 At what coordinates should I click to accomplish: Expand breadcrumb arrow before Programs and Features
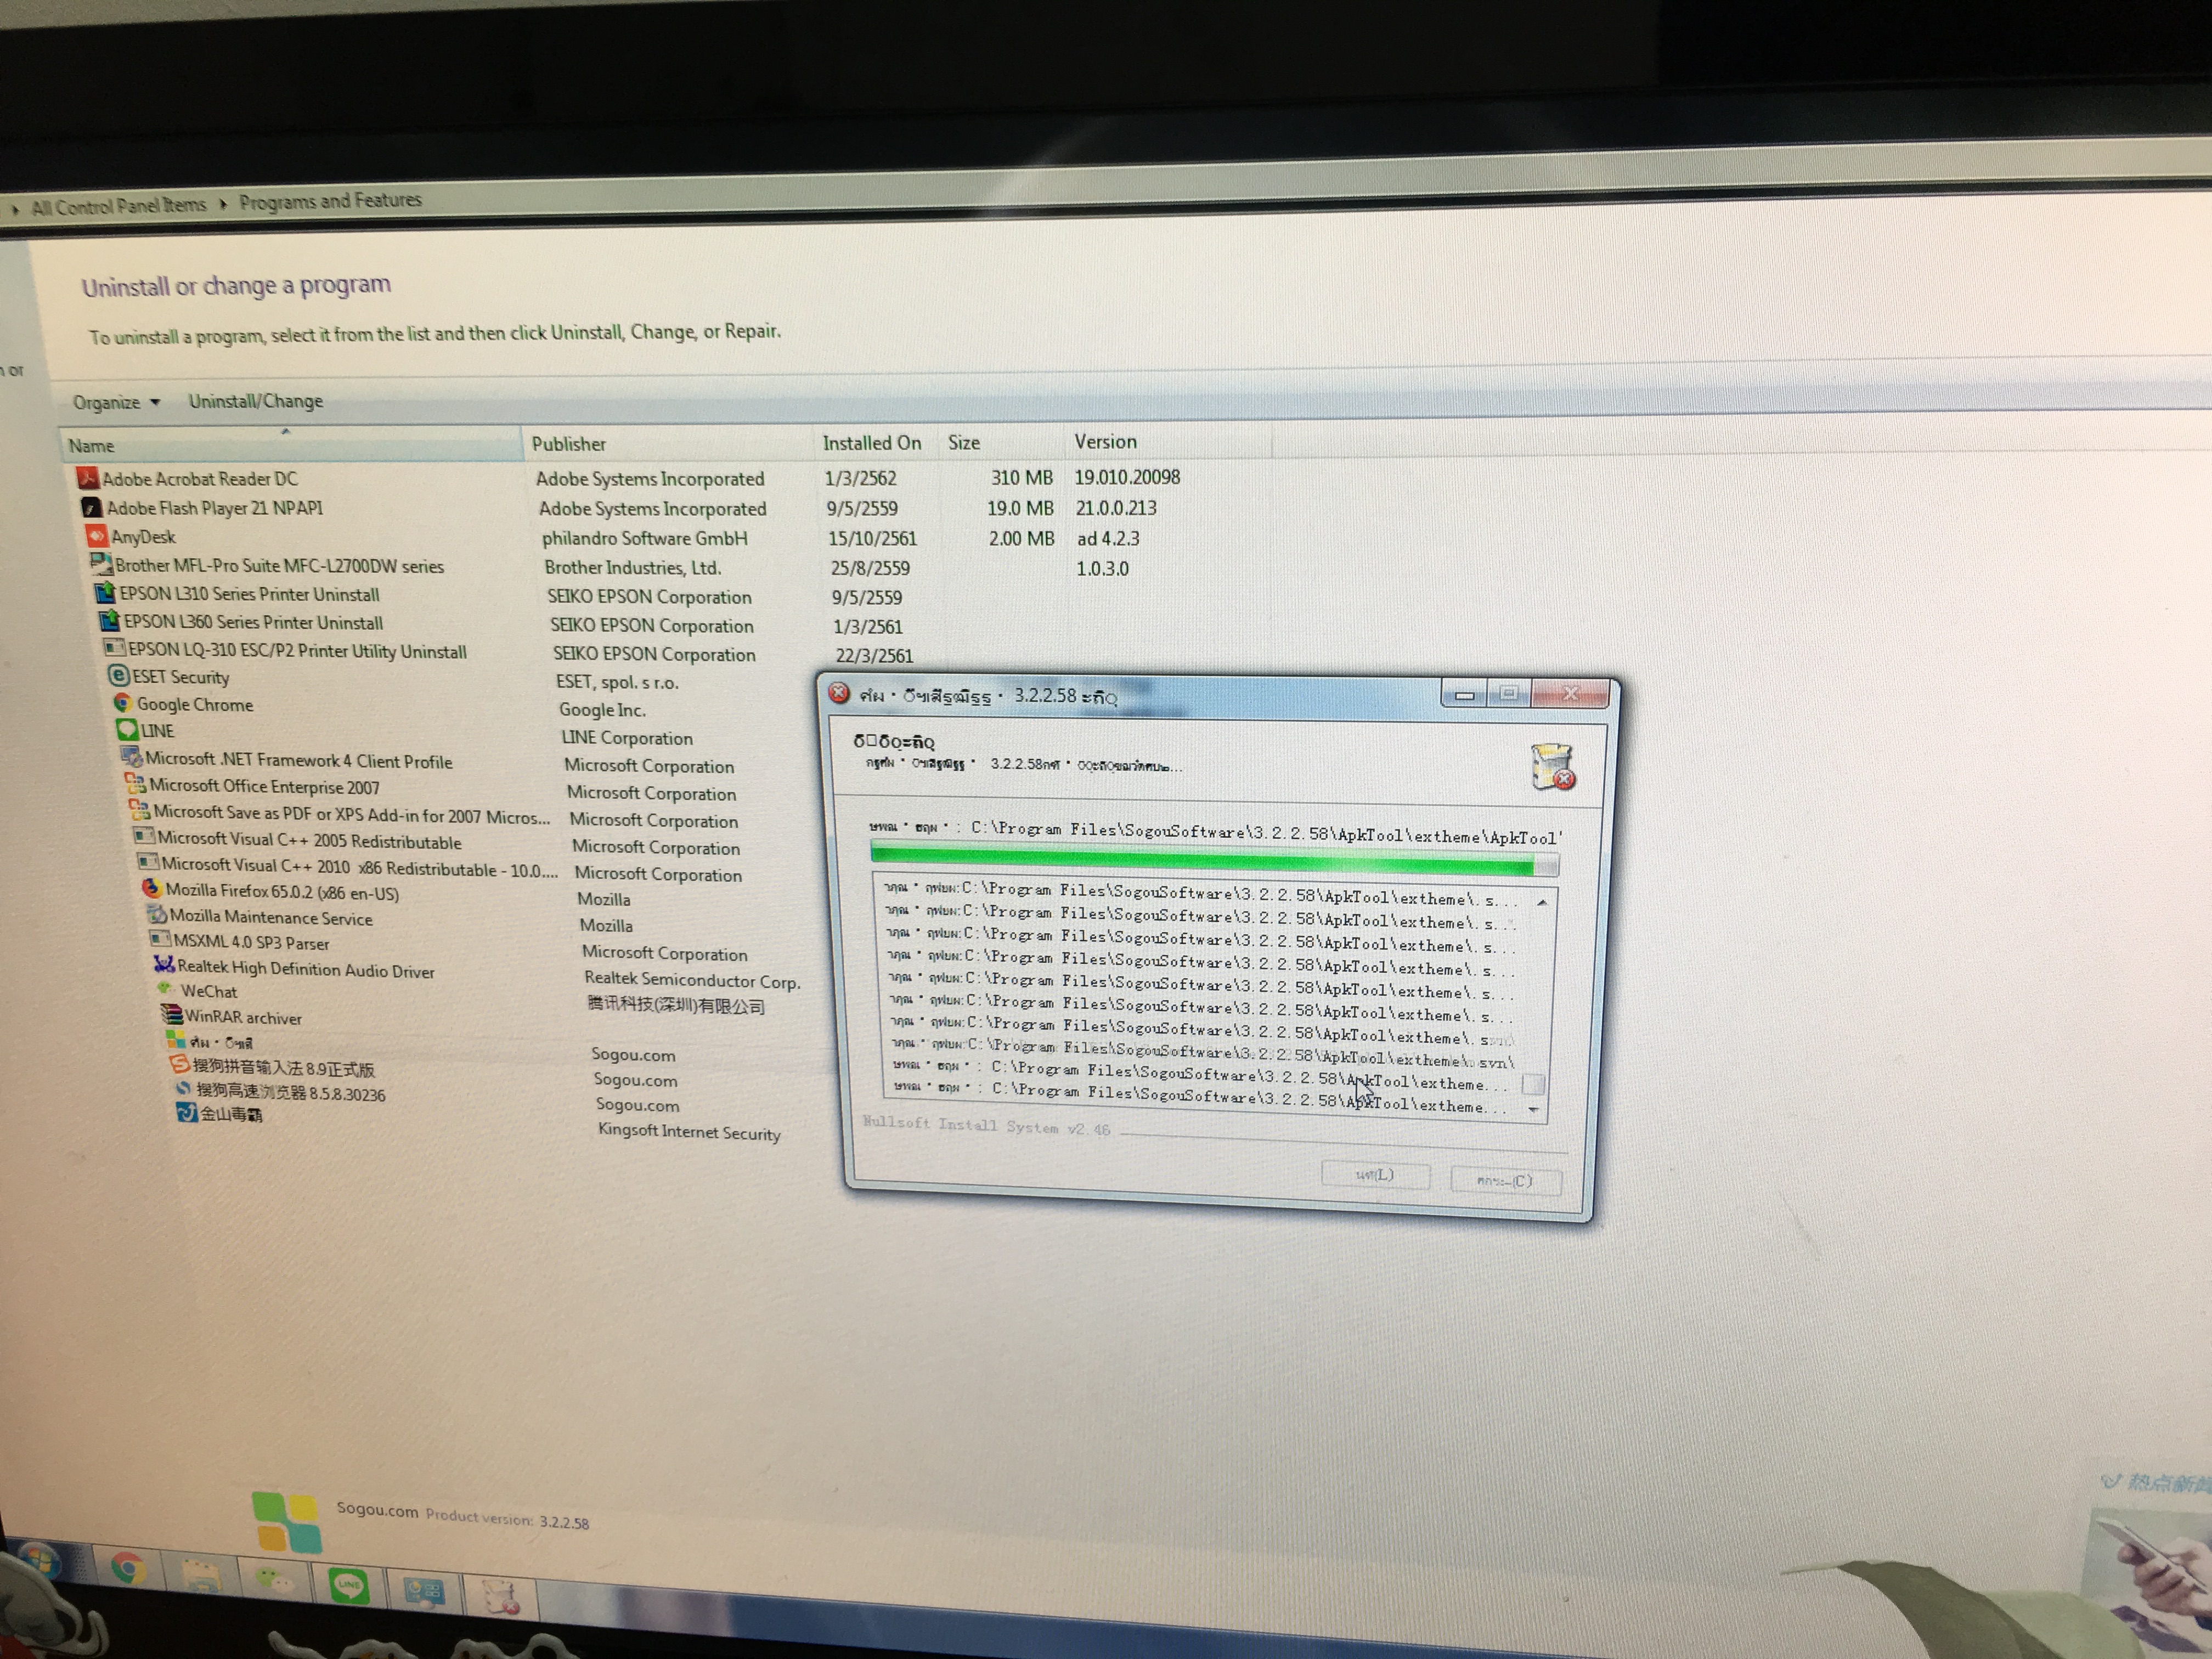tap(222, 204)
